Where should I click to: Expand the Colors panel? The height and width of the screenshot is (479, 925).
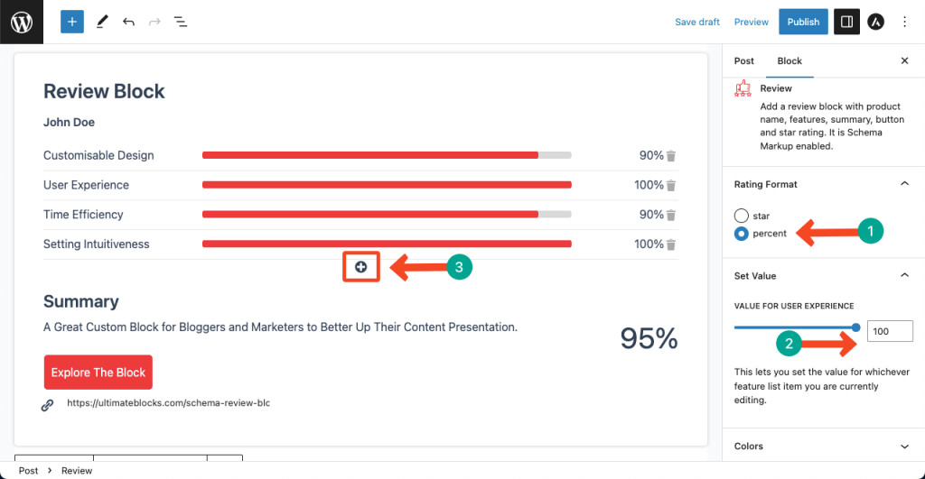tap(904, 447)
